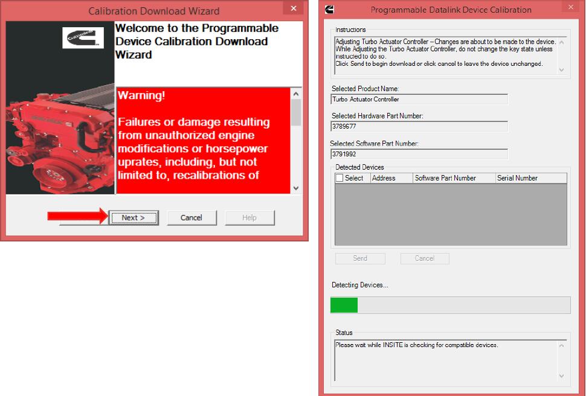Viewport: 586px width, 396px height.
Task: Click the engine image in the wizard
Action: [x=60, y=139]
